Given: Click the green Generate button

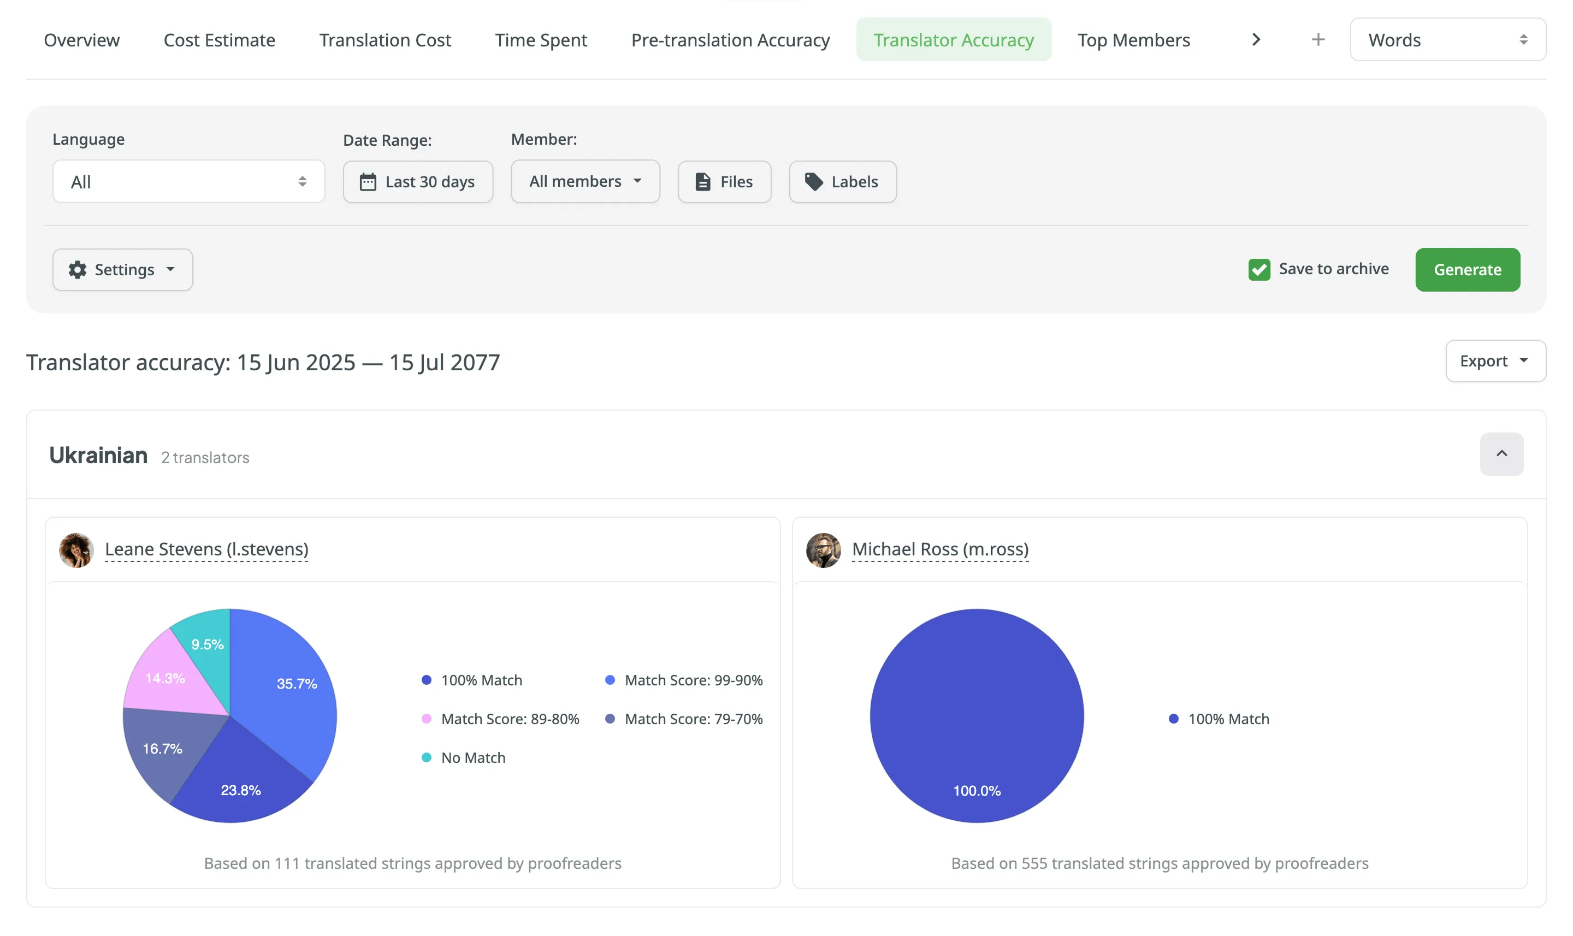Looking at the screenshot, I should click(1466, 269).
